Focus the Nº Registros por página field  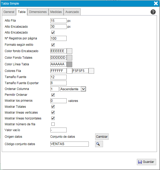[59, 38]
